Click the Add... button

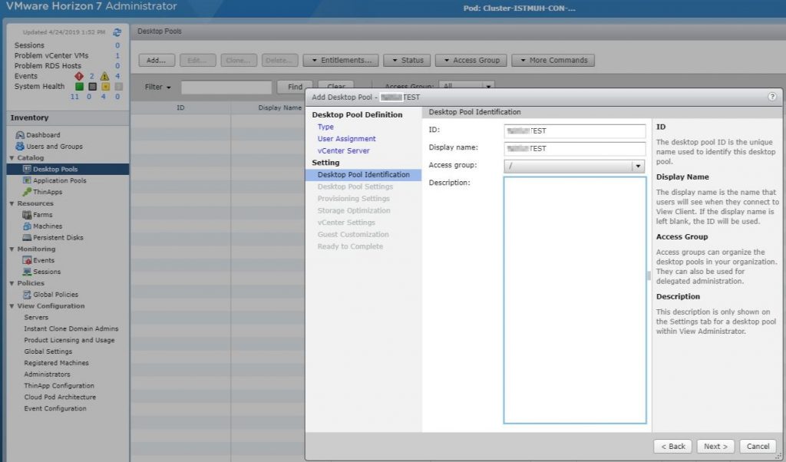(x=157, y=60)
